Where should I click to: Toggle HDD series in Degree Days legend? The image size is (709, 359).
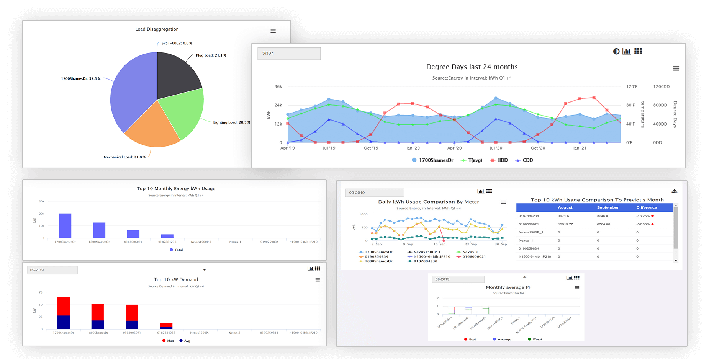pos(499,160)
